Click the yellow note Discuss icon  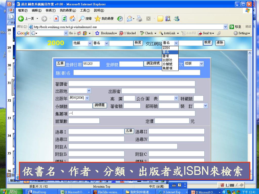click(160, 19)
